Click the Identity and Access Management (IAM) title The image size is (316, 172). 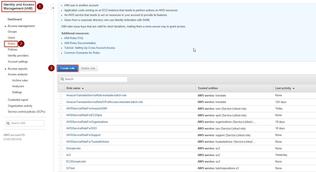coord(19,6)
